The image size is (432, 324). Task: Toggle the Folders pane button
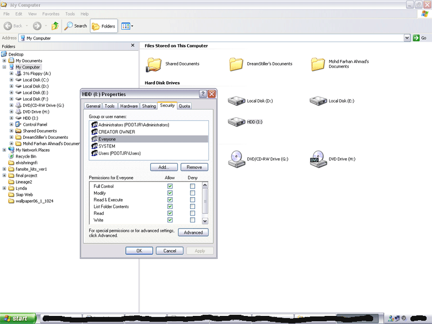coord(104,26)
